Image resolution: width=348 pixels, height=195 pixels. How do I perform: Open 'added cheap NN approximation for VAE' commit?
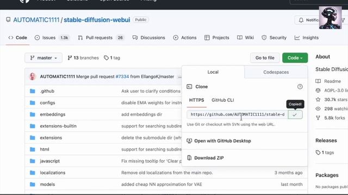click(x=161, y=184)
